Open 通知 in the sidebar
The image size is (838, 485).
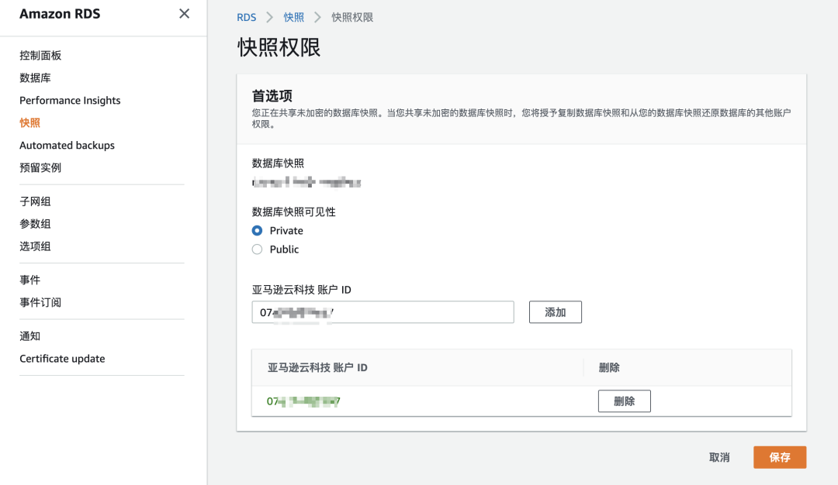pos(30,335)
